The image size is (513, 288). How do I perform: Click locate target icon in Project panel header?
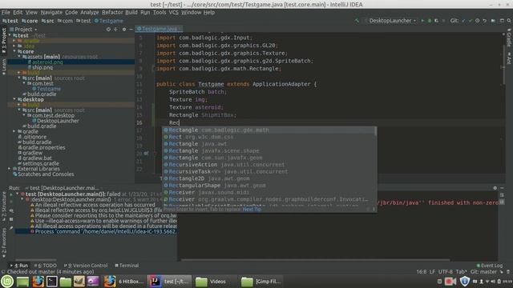108,29
